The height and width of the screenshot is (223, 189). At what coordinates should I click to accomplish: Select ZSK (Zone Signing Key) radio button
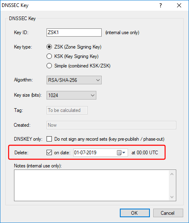pos(49,47)
